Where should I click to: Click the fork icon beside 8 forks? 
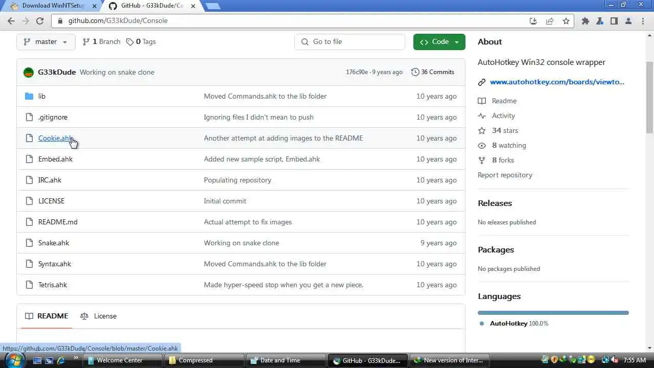pos(481,160)
